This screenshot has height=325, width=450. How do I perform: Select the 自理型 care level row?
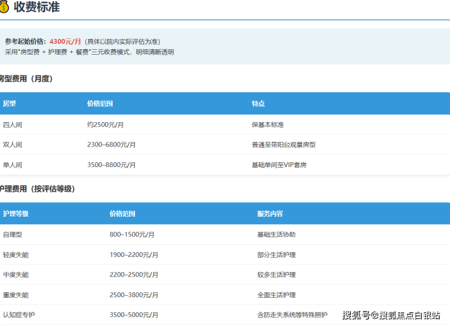12,234
